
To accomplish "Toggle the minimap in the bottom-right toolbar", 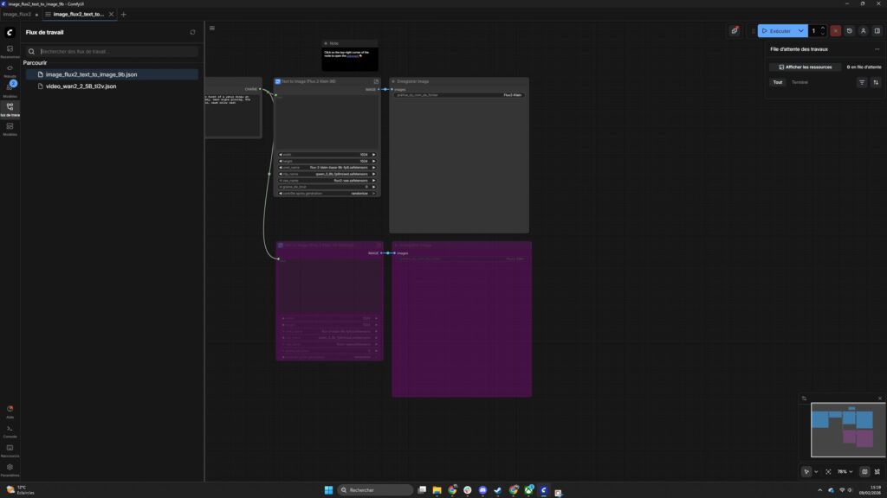I will [864, 471].
